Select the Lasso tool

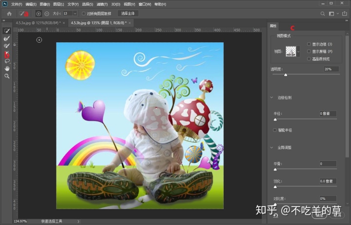point(7,61)
